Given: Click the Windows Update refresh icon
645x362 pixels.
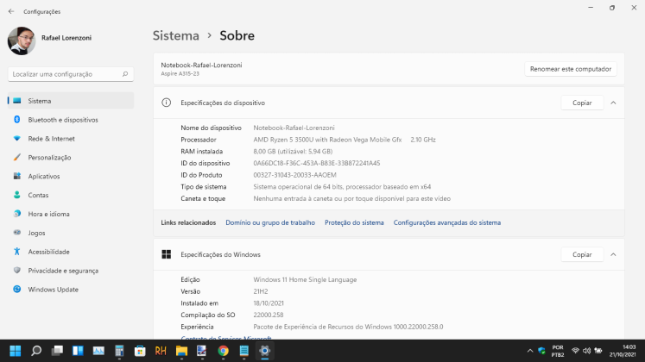Looking at the screenshot, I should click(17, 290).
